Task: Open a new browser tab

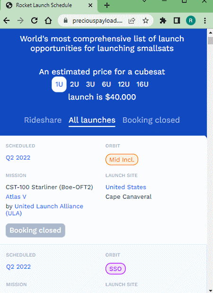Action: click(x=107, y=5)
